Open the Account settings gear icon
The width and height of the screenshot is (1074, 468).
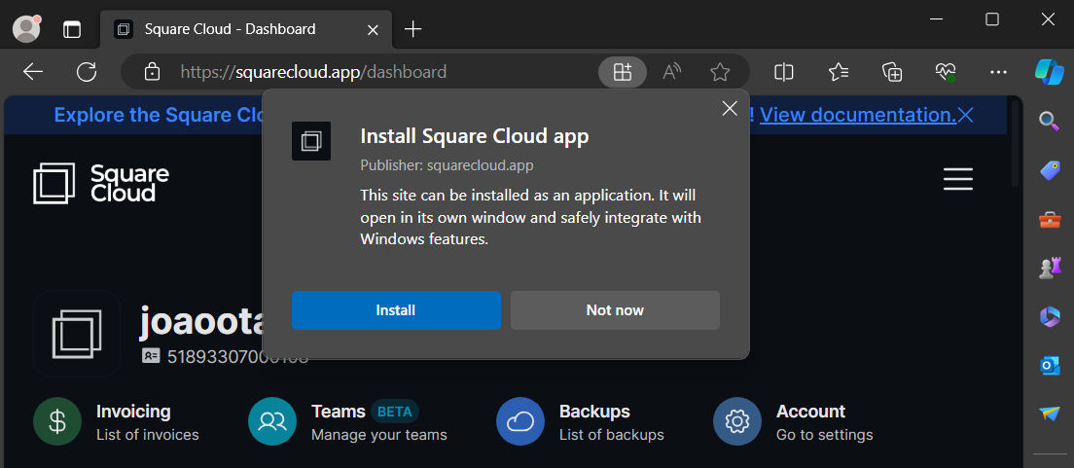pyautogui.click(x=737, y=422)
